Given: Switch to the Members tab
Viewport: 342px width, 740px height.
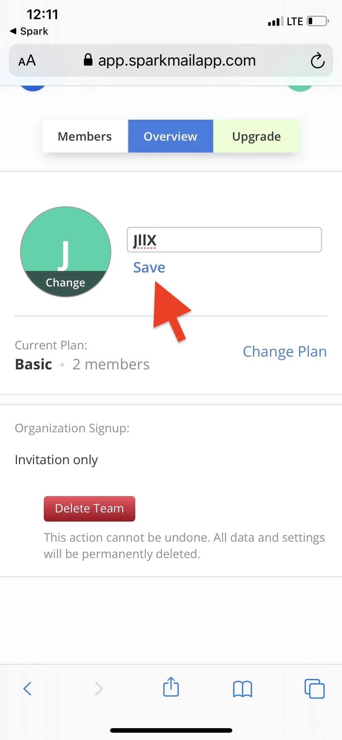Looking at the screenshot, I should point(85,136).
